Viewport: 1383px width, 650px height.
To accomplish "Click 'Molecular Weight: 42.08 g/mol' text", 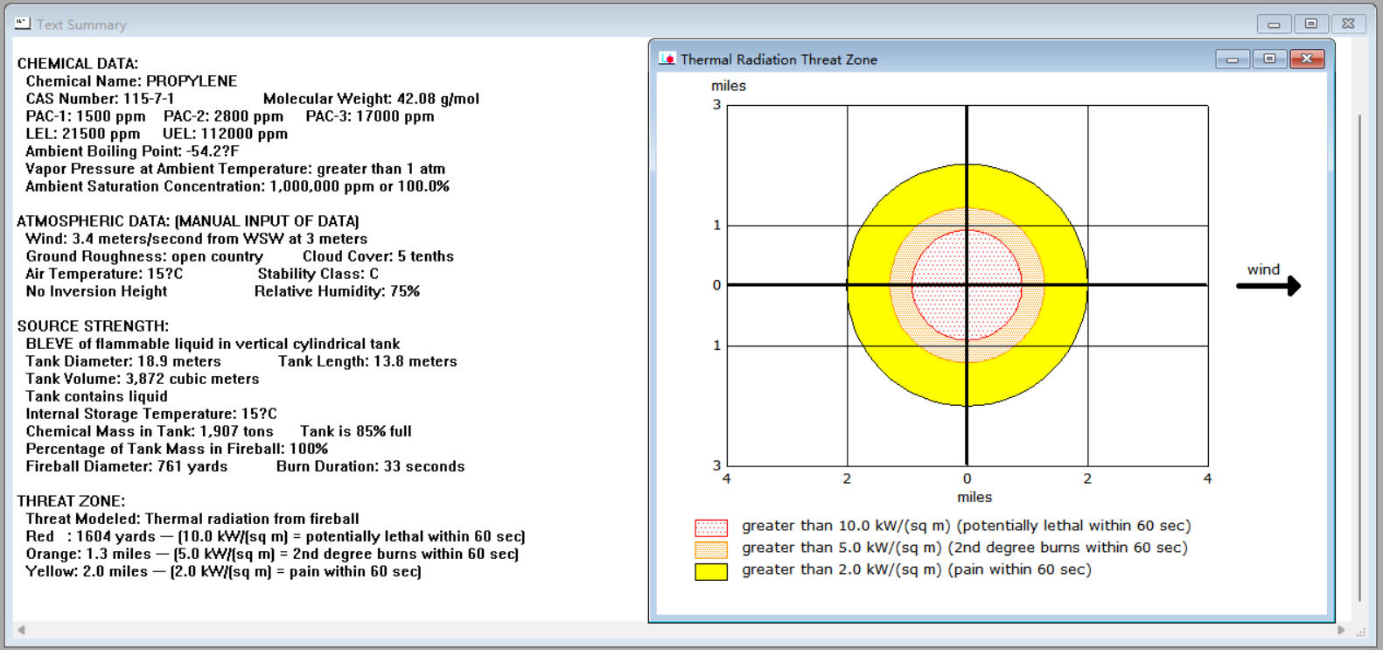I will pos(371,99).
